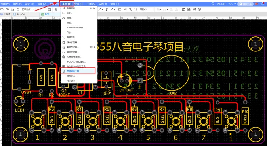
Task: Select the dimension line tool icon
Action: click(112, 9)
